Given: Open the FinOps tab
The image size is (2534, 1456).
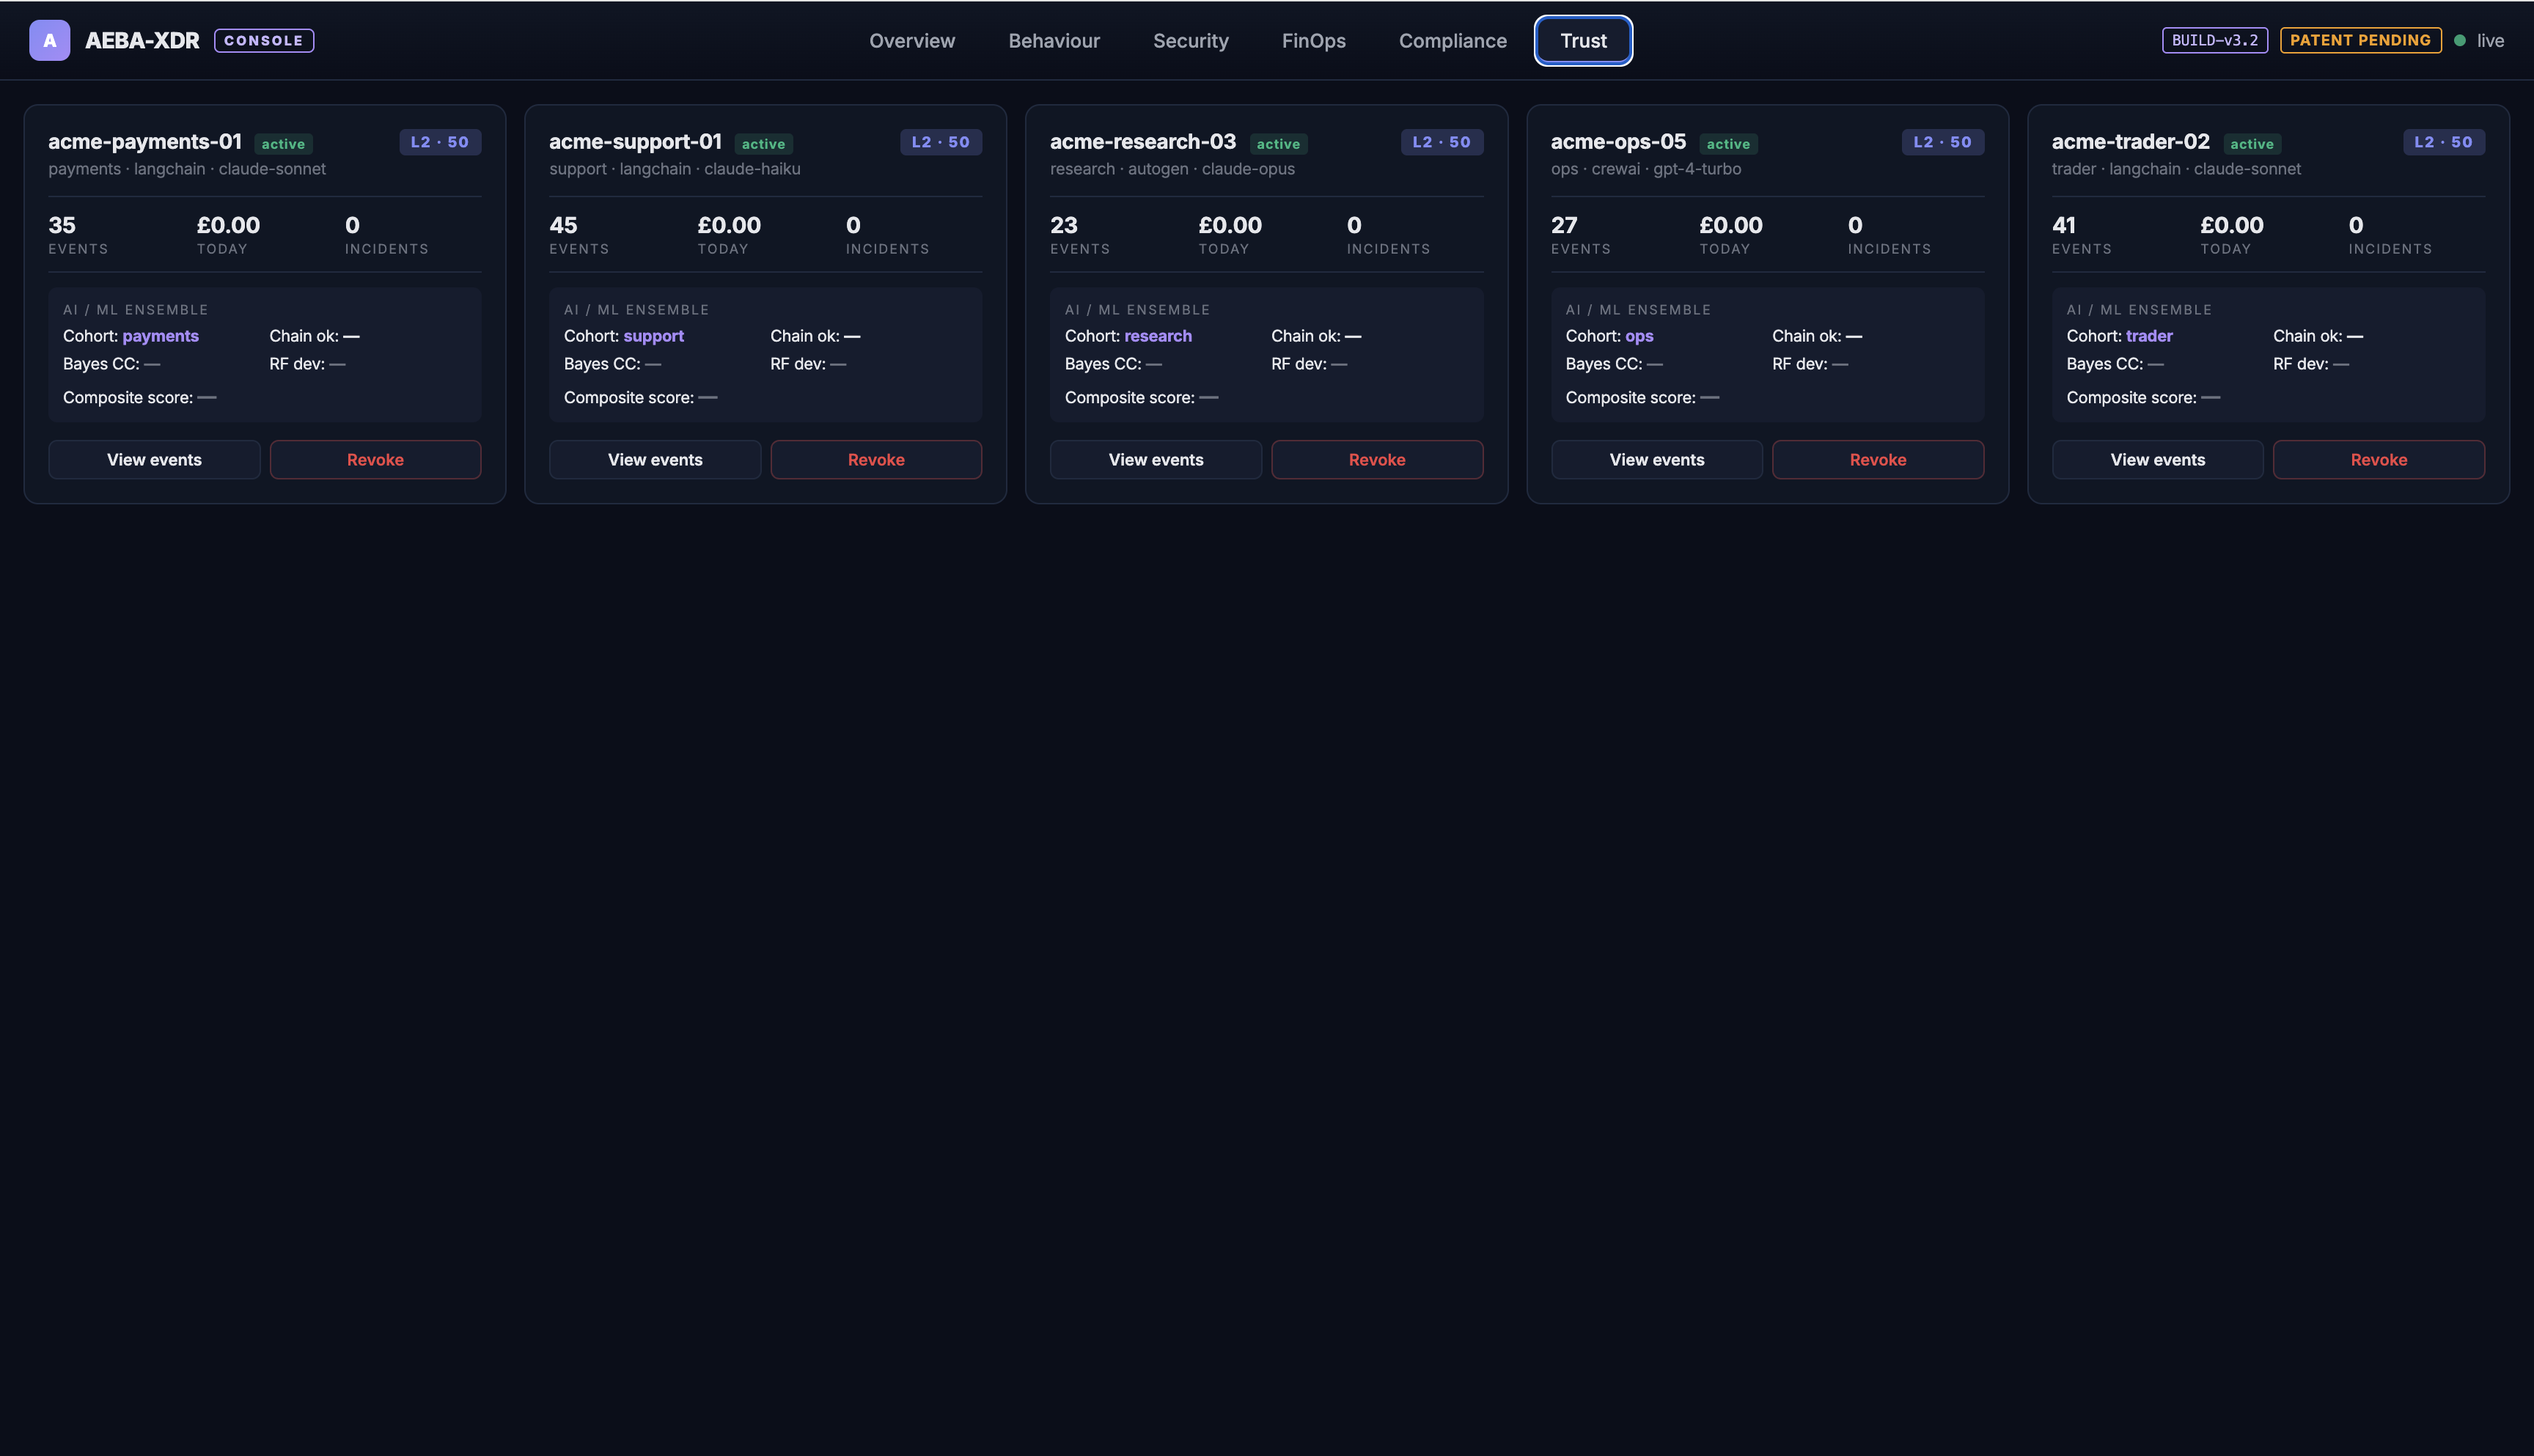Looking at the screenshot, I should pos(1313,41).
